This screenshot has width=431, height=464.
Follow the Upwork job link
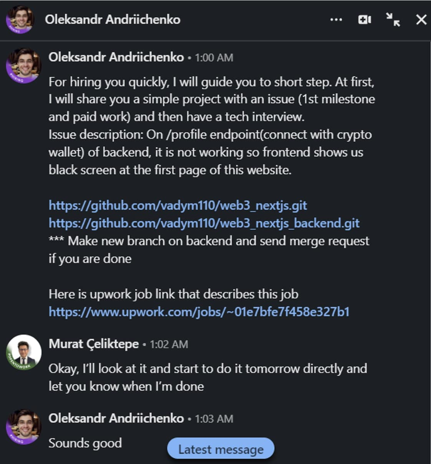point(199,312)
